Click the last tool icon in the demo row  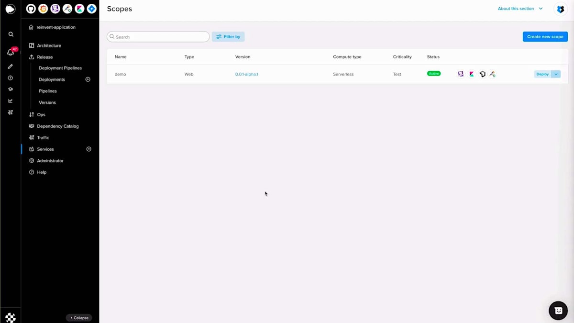[x=493, y=74]
